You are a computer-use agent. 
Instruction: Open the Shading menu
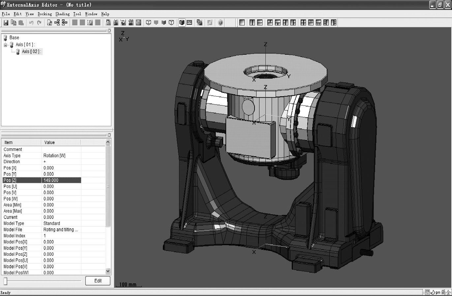click(62, 14)
